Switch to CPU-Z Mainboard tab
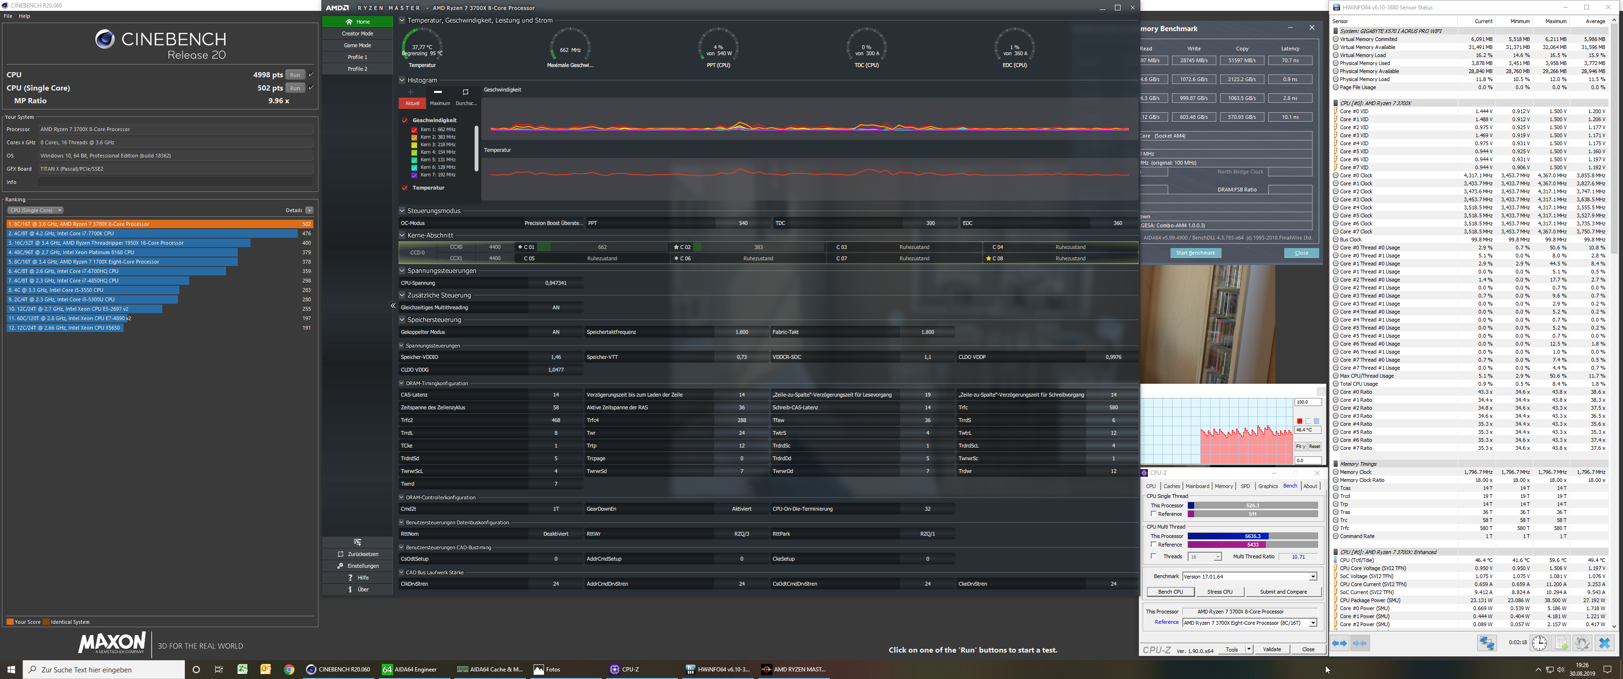 pyautogui.click(x=1197, y=486)
